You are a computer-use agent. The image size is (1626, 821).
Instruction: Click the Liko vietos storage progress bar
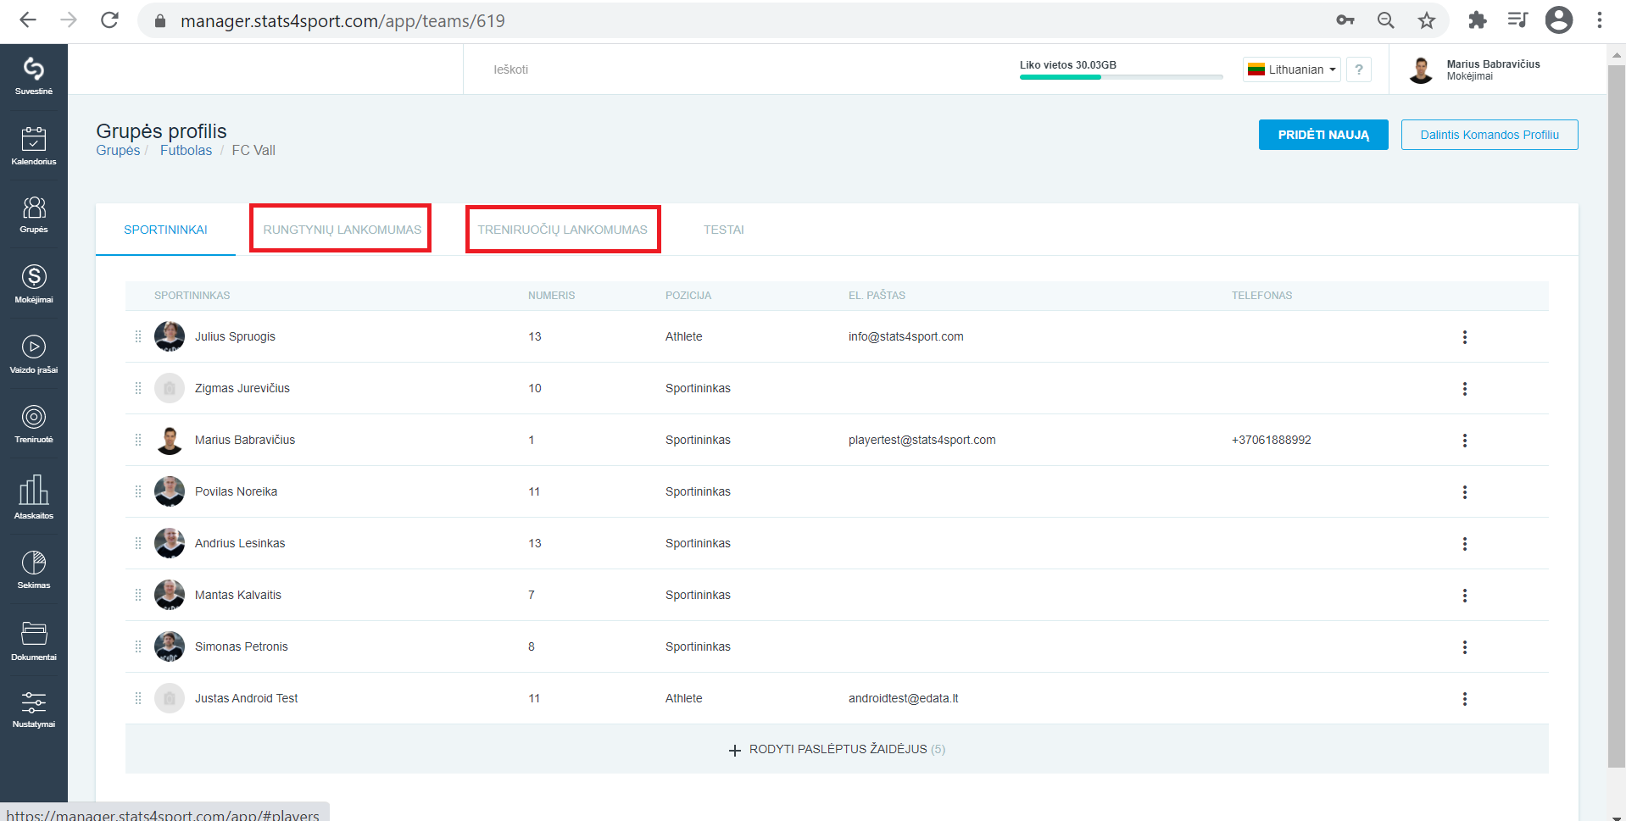pos(1121,77)
